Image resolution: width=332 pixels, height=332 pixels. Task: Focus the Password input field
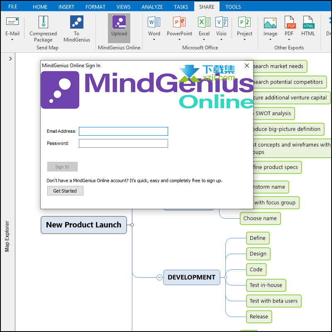click(x=123, y=143)
